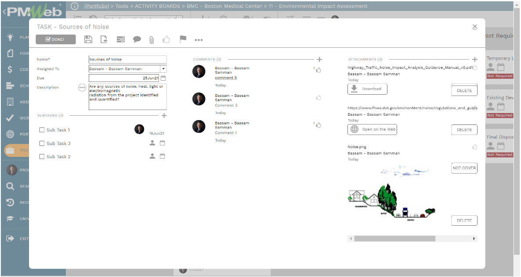Expand Description editor with ellipsis button
The image size is (521, 277).
[82, 88]
